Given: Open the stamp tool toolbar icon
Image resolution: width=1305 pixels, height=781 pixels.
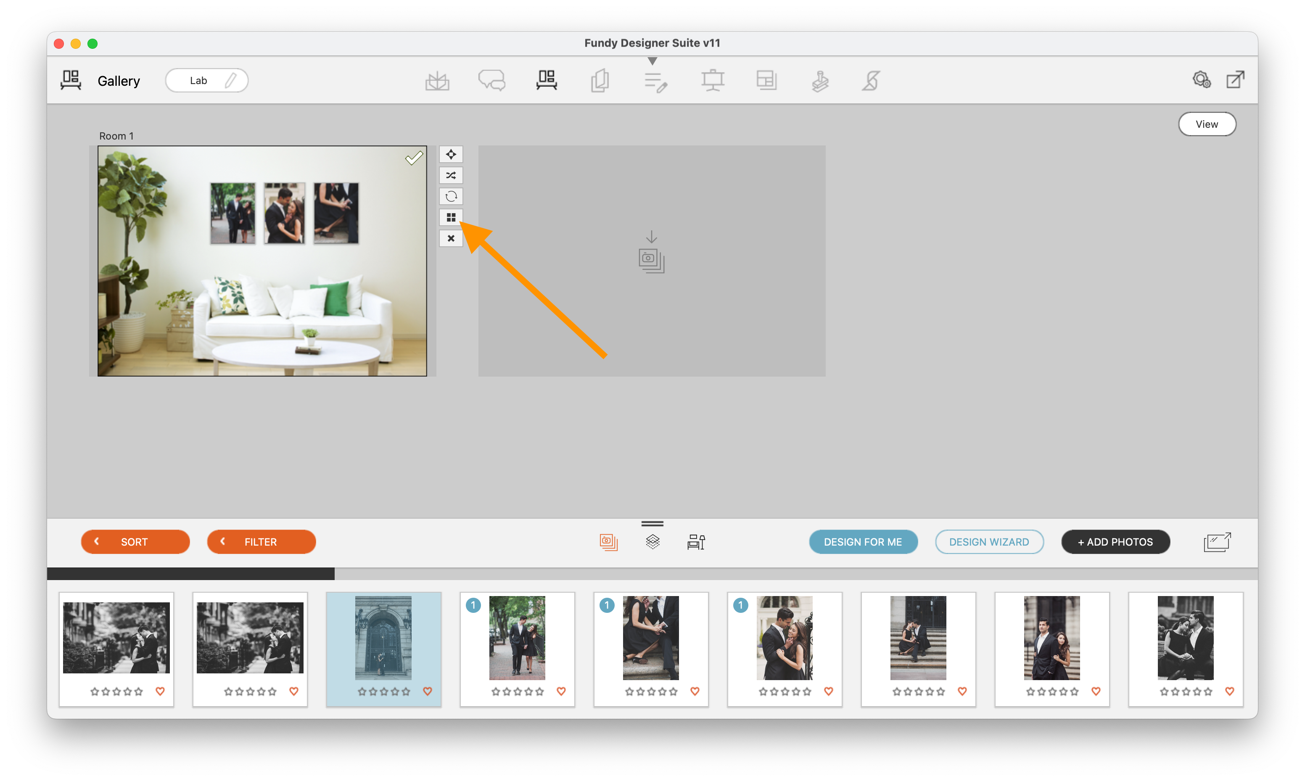Looking at the screenshot, I should 820,81.
